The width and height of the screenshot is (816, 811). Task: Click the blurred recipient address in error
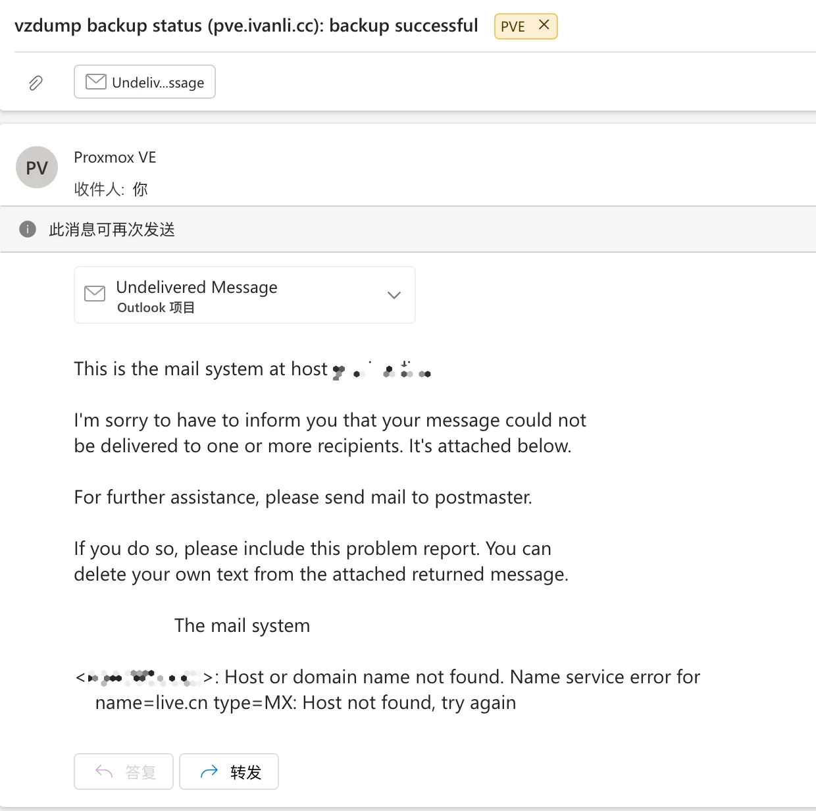point(144,677)
